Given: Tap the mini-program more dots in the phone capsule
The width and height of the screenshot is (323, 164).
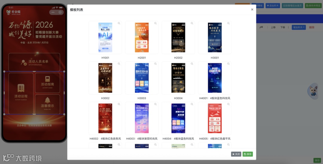Looking at the screenshot, I should click(53, 12).
